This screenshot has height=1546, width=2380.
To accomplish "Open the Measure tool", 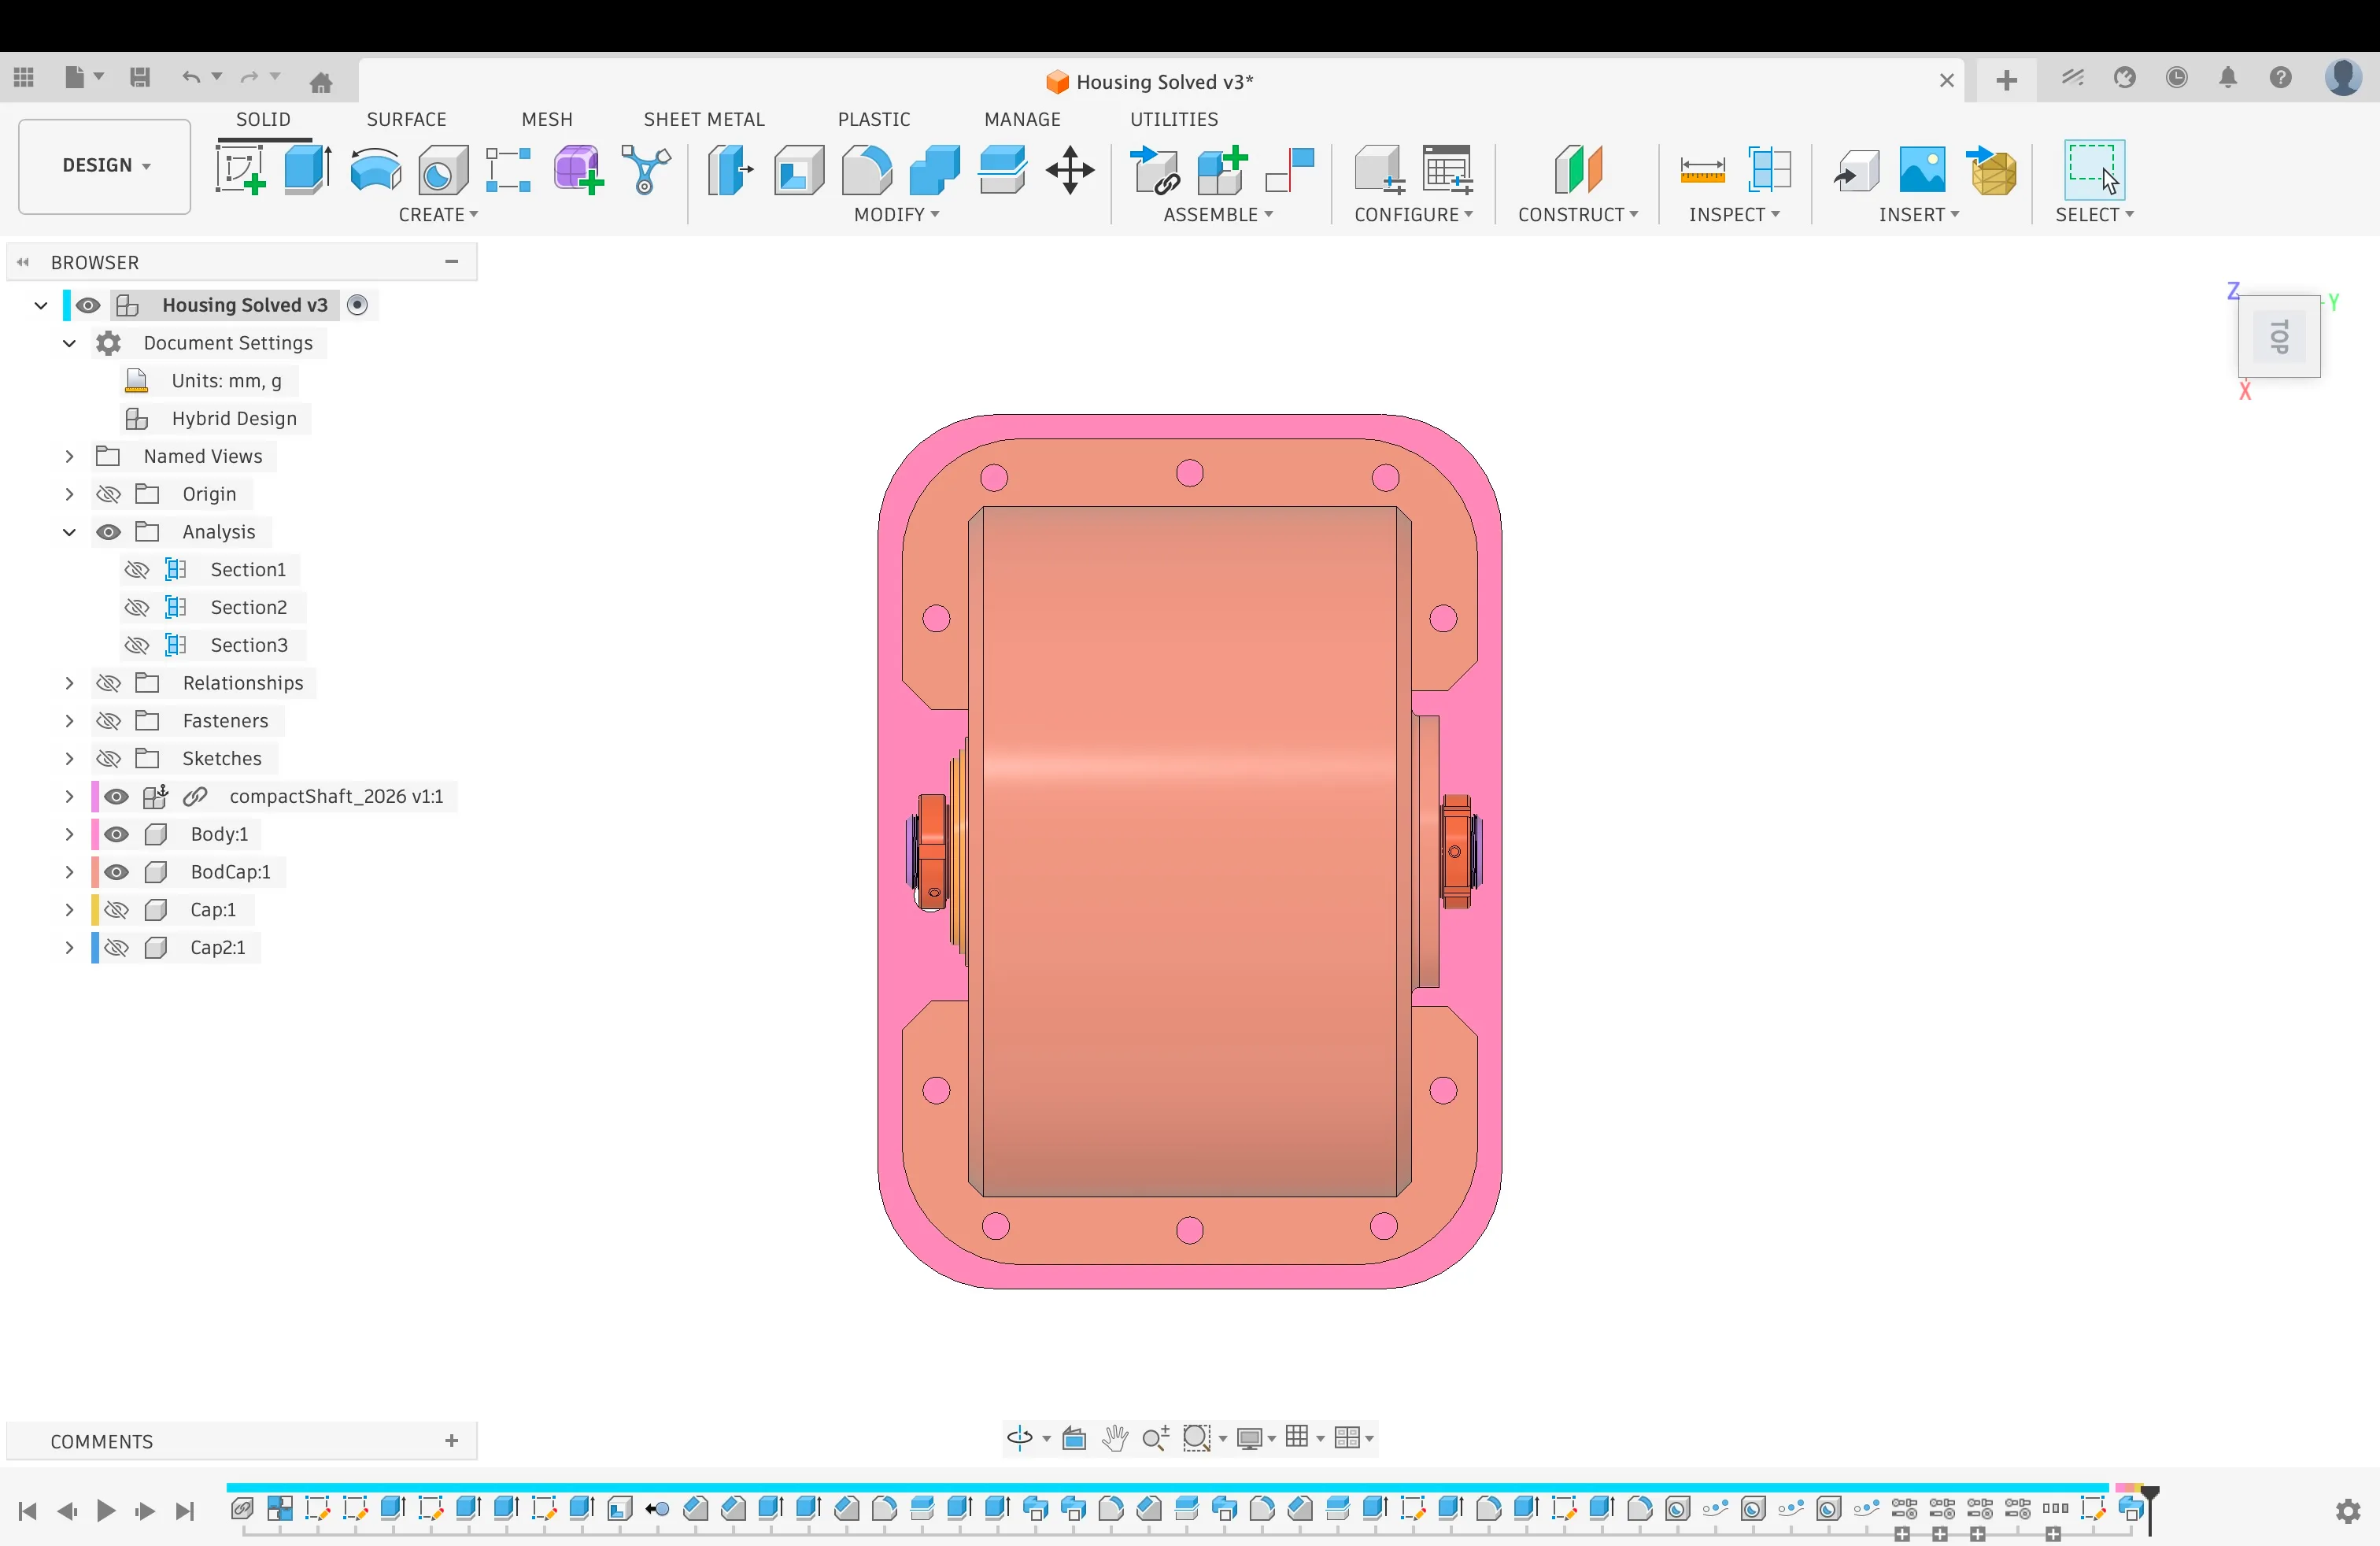I will pyautogui.click(x=1702, y=169).
